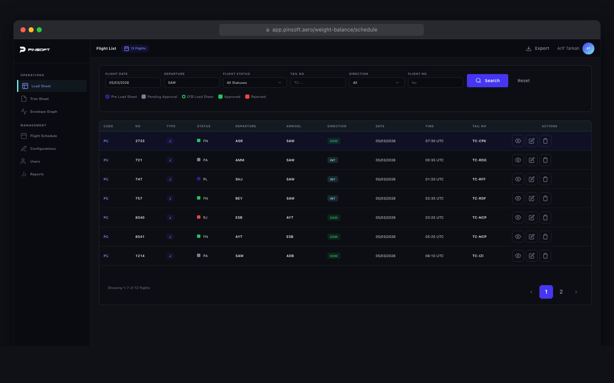The width and height of the screenshot is (614, 383).
Task: Open the Trim Sheet sidebar section
Action: coord(39,98)
